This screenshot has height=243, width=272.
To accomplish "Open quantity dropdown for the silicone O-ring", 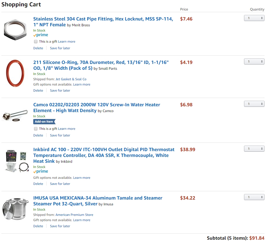I will point(254,61).
